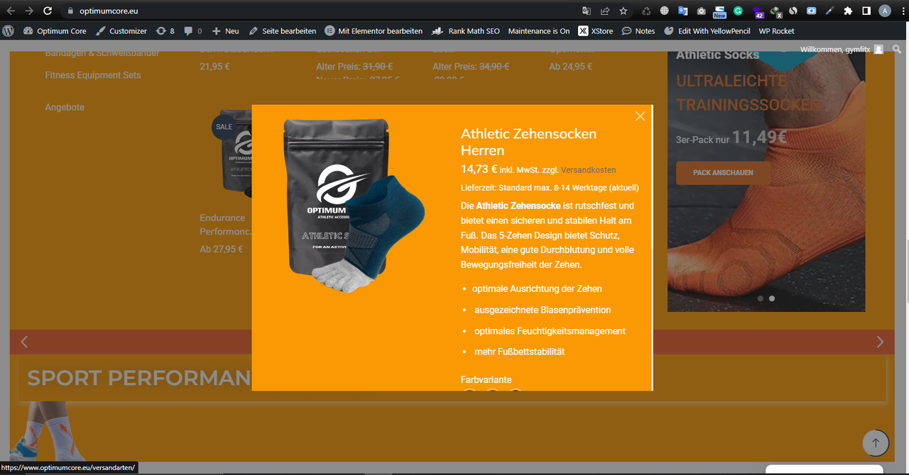Select the first banner carousel dot
This screenshot has width=909, height=475.
pos(761,298)
